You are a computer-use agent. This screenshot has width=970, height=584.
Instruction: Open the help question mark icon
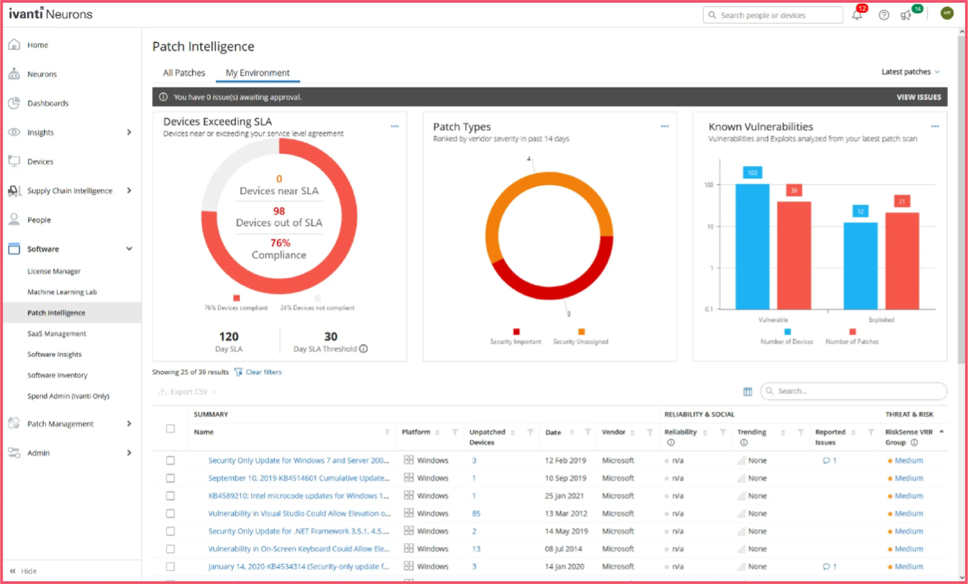coord(884,15)
